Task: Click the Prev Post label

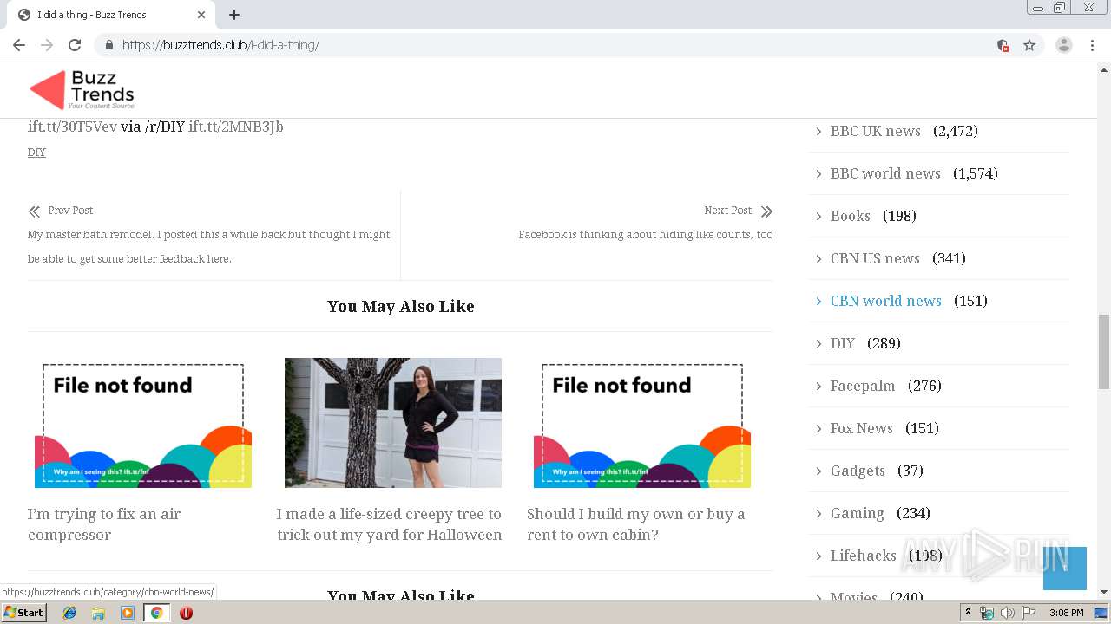Action: tap(70, 211)
